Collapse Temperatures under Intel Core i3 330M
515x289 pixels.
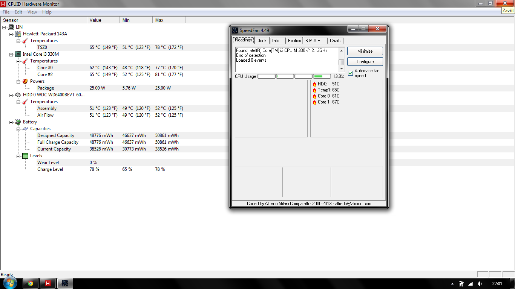click(x=18, y=61)
